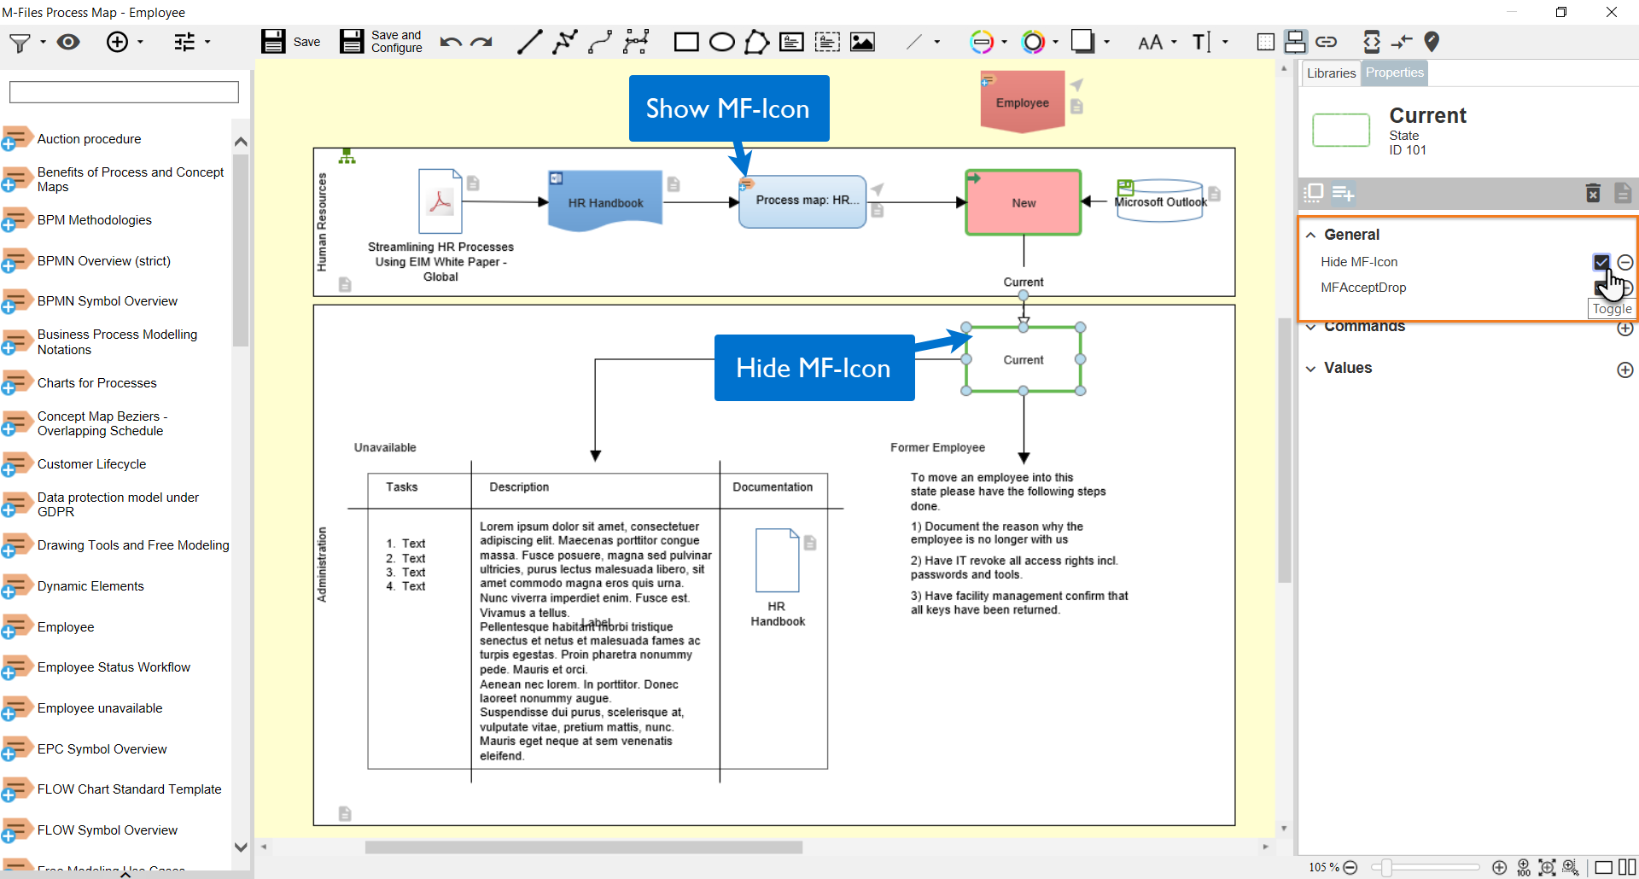Undo the last action

[x=451, y=42]
